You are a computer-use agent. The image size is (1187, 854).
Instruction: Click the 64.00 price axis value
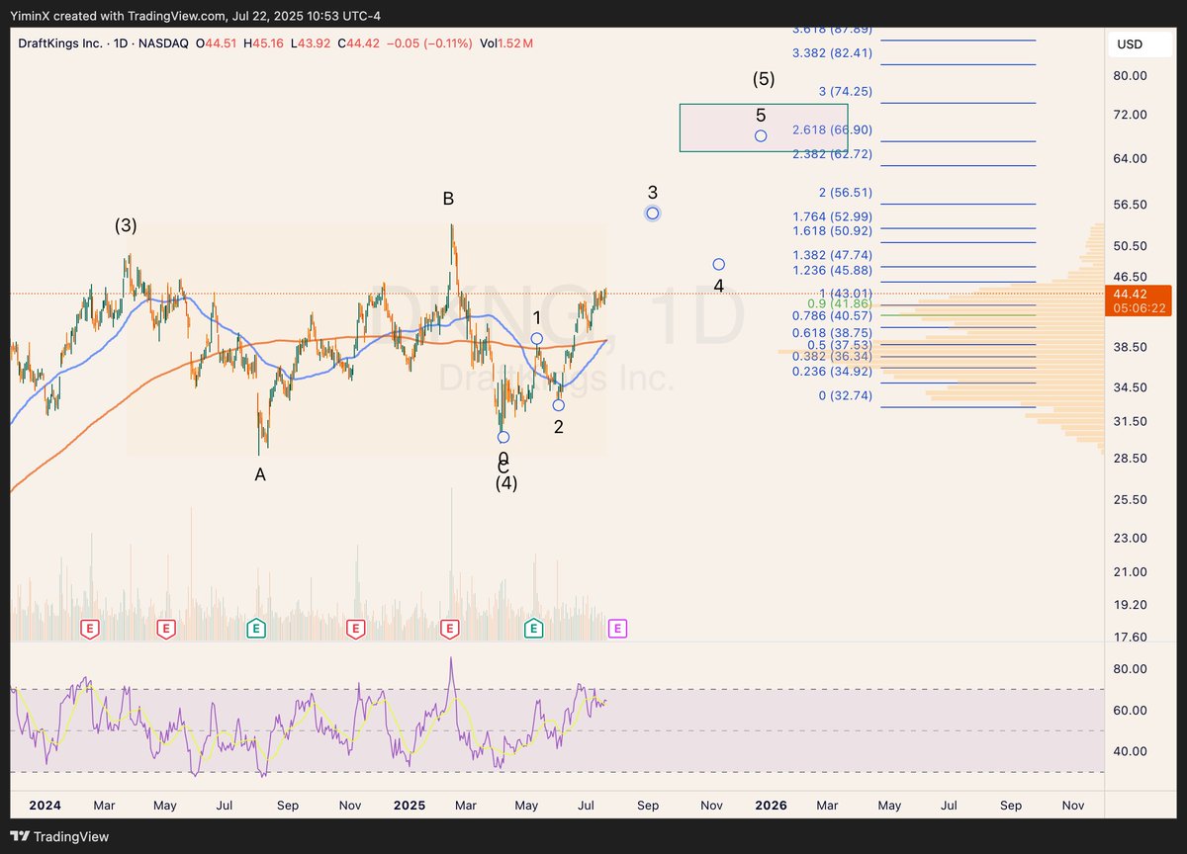point(1130,158)
